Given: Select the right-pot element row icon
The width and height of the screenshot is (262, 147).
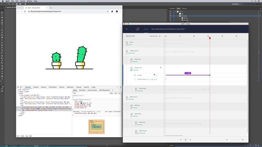Looking at the screenshot, I should click(x=132, y=59).
